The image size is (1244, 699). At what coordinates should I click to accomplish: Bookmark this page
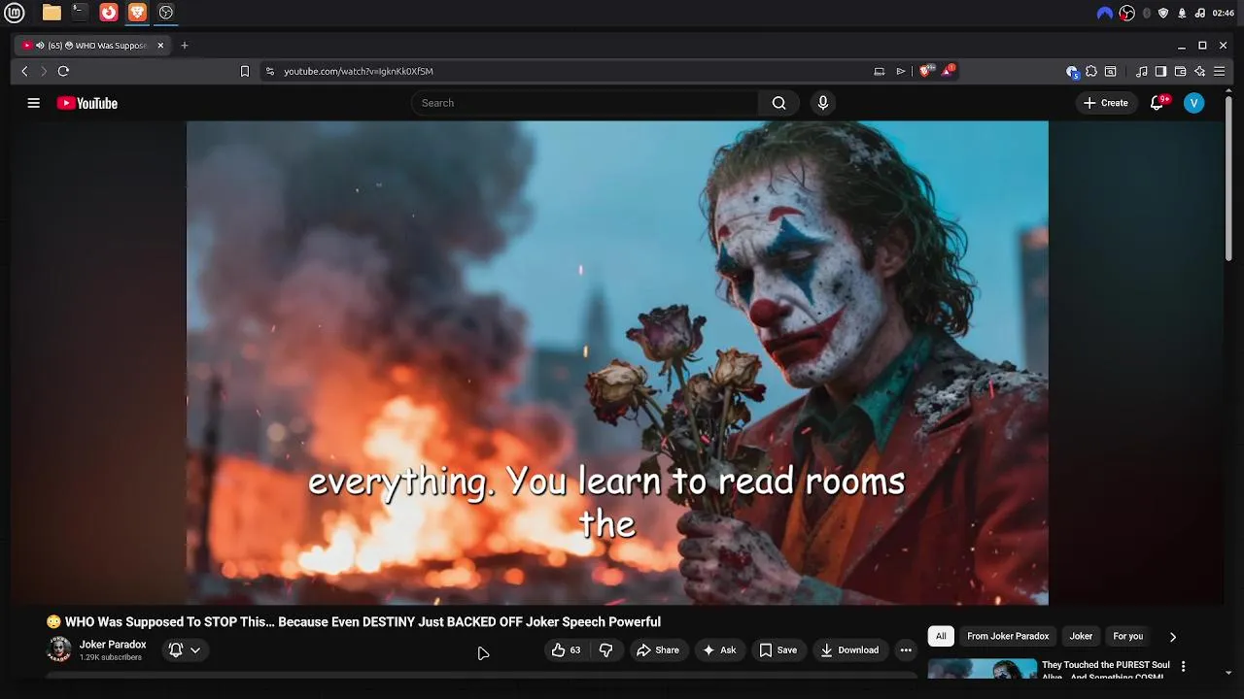pos(245,71)
